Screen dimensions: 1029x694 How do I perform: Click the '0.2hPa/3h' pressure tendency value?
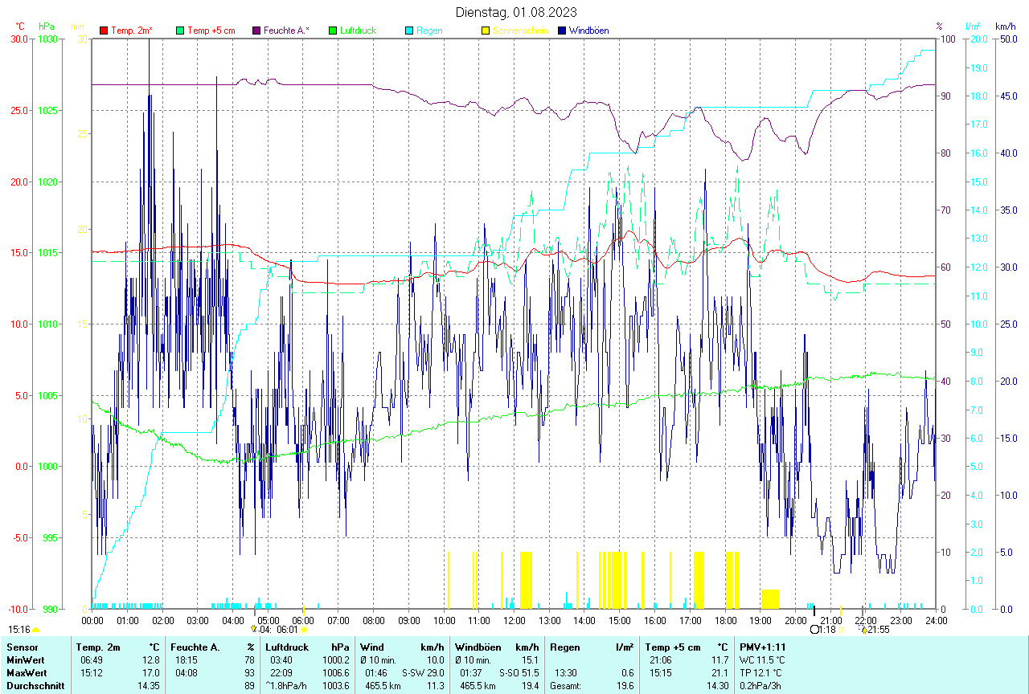click(x=760, y=686)
